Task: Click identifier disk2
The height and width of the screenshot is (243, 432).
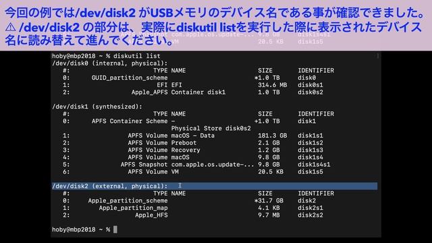Action: (x=306, y=200)
